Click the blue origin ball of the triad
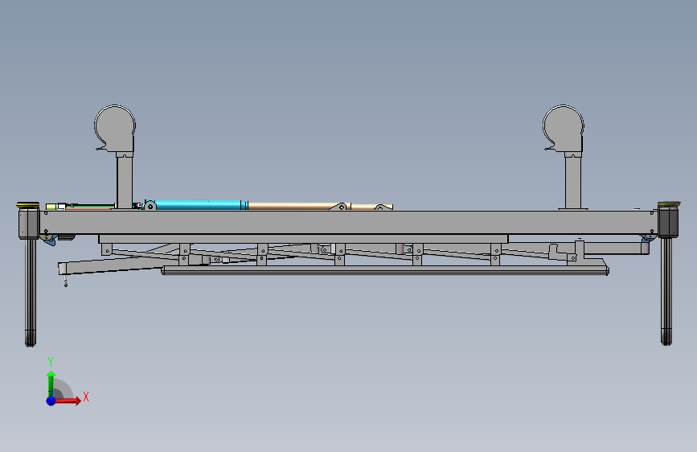Screen dimensions: 697x452 coord(51,401)
